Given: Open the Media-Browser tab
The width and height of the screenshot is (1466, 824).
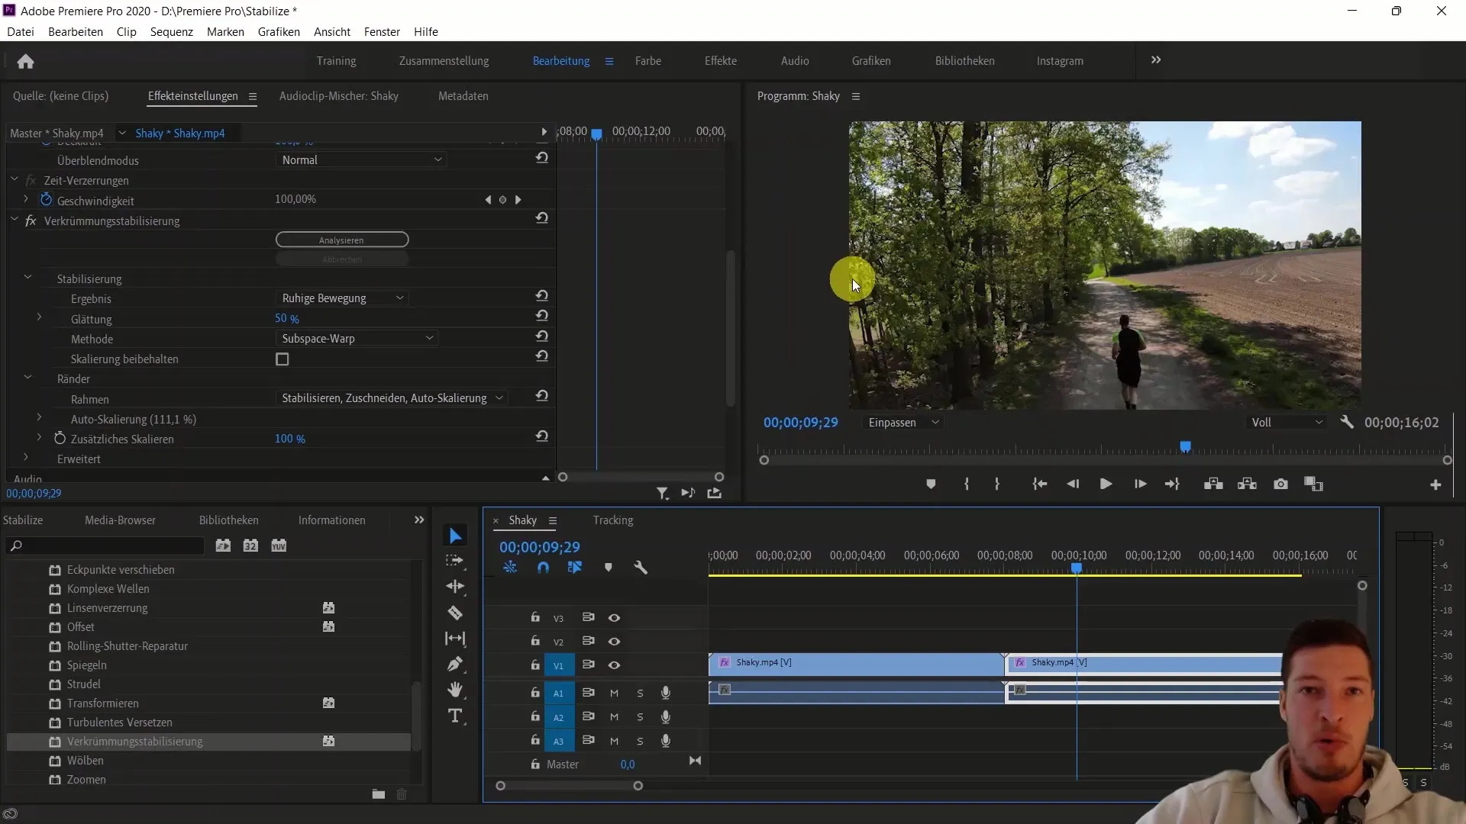Looking at the screenshot, I should point(120,520).
